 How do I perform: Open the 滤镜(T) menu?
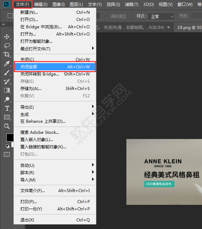pyautogui.click(x=132, y=4)
